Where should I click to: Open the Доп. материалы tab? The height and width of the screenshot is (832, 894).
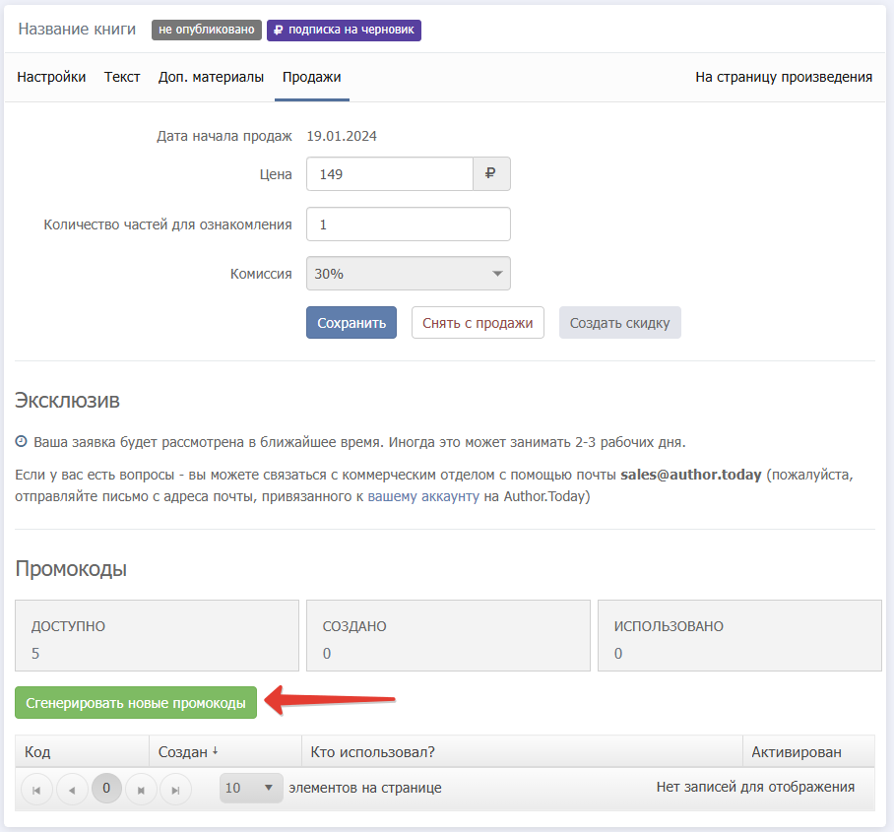[211, 77]
